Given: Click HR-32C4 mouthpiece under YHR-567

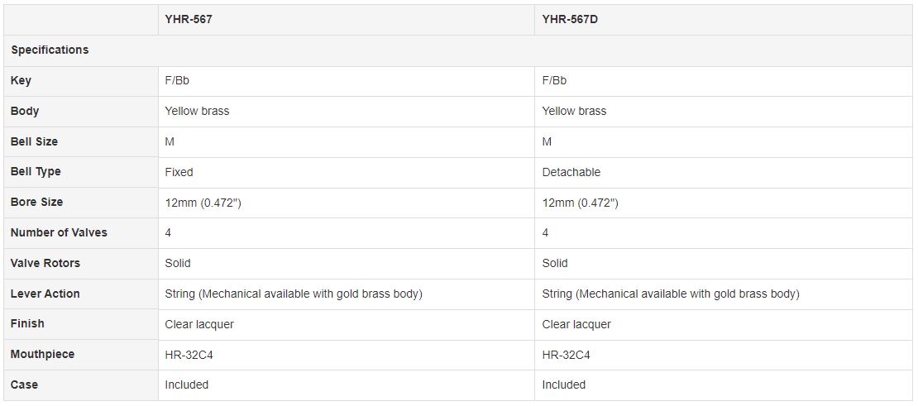Looking at the screenshot, I should point(189,355).
